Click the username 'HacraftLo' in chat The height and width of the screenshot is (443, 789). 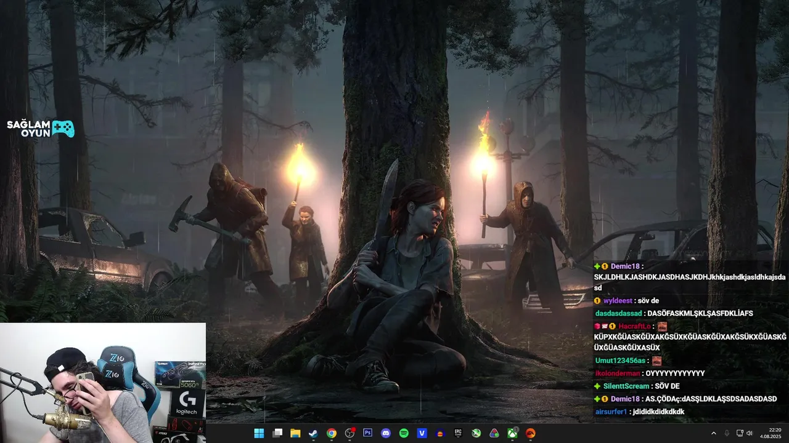[635, 326]
